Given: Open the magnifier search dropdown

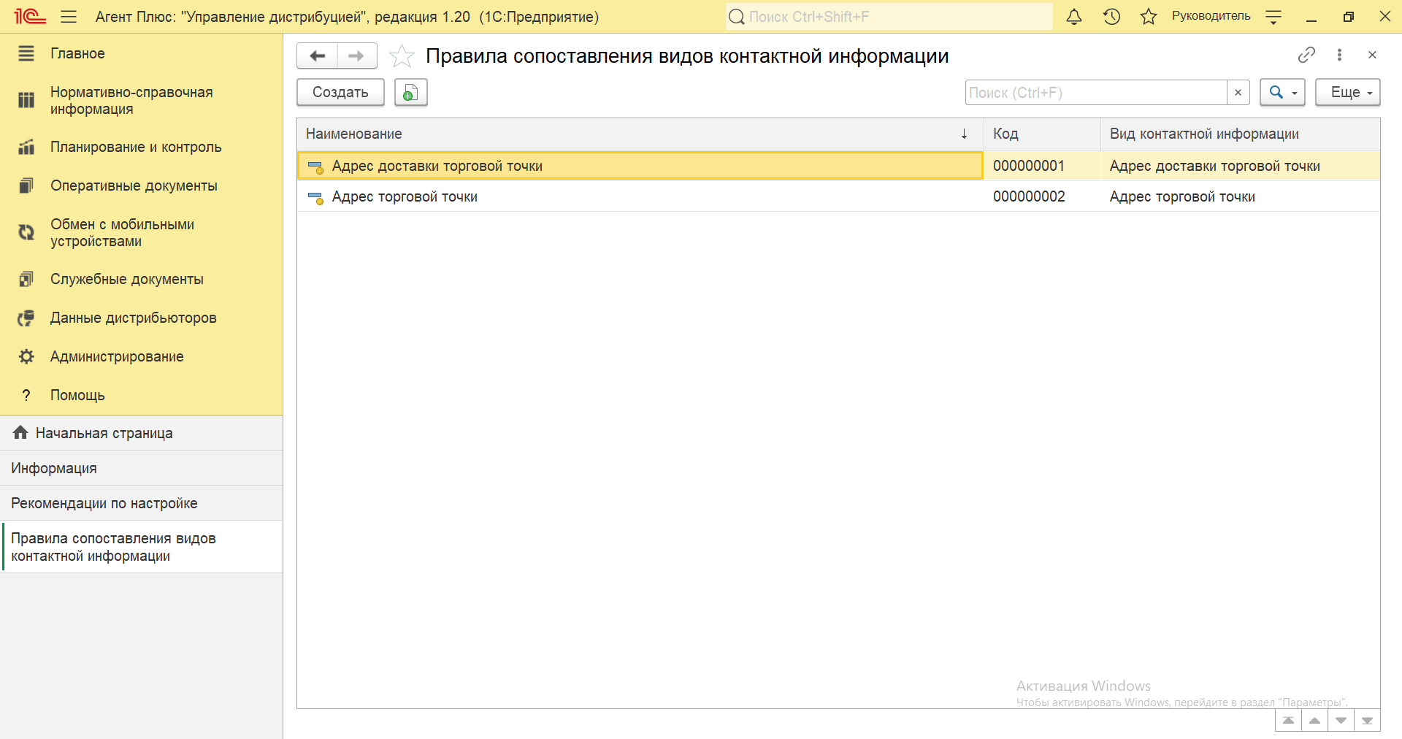Looking at the screenshot, I should pos(1282,92).
